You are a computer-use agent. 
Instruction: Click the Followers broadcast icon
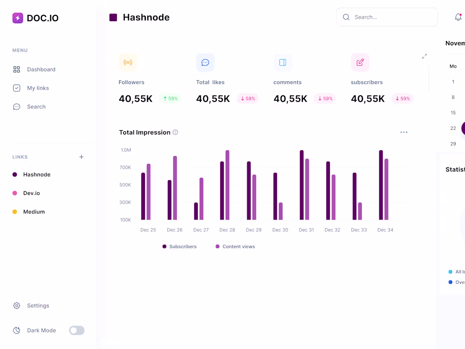point(128,62)
